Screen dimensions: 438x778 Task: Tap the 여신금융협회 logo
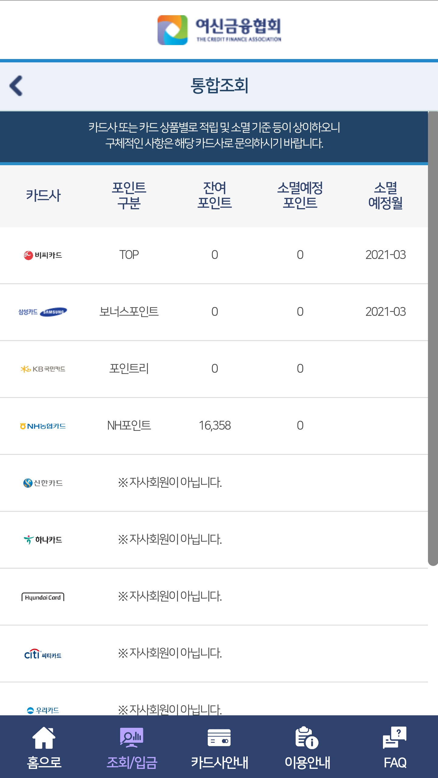point(219,30)
